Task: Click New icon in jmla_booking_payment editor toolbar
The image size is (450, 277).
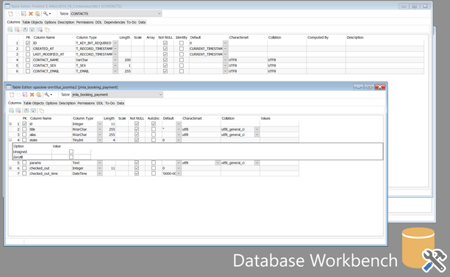Action: pos(12,95)
